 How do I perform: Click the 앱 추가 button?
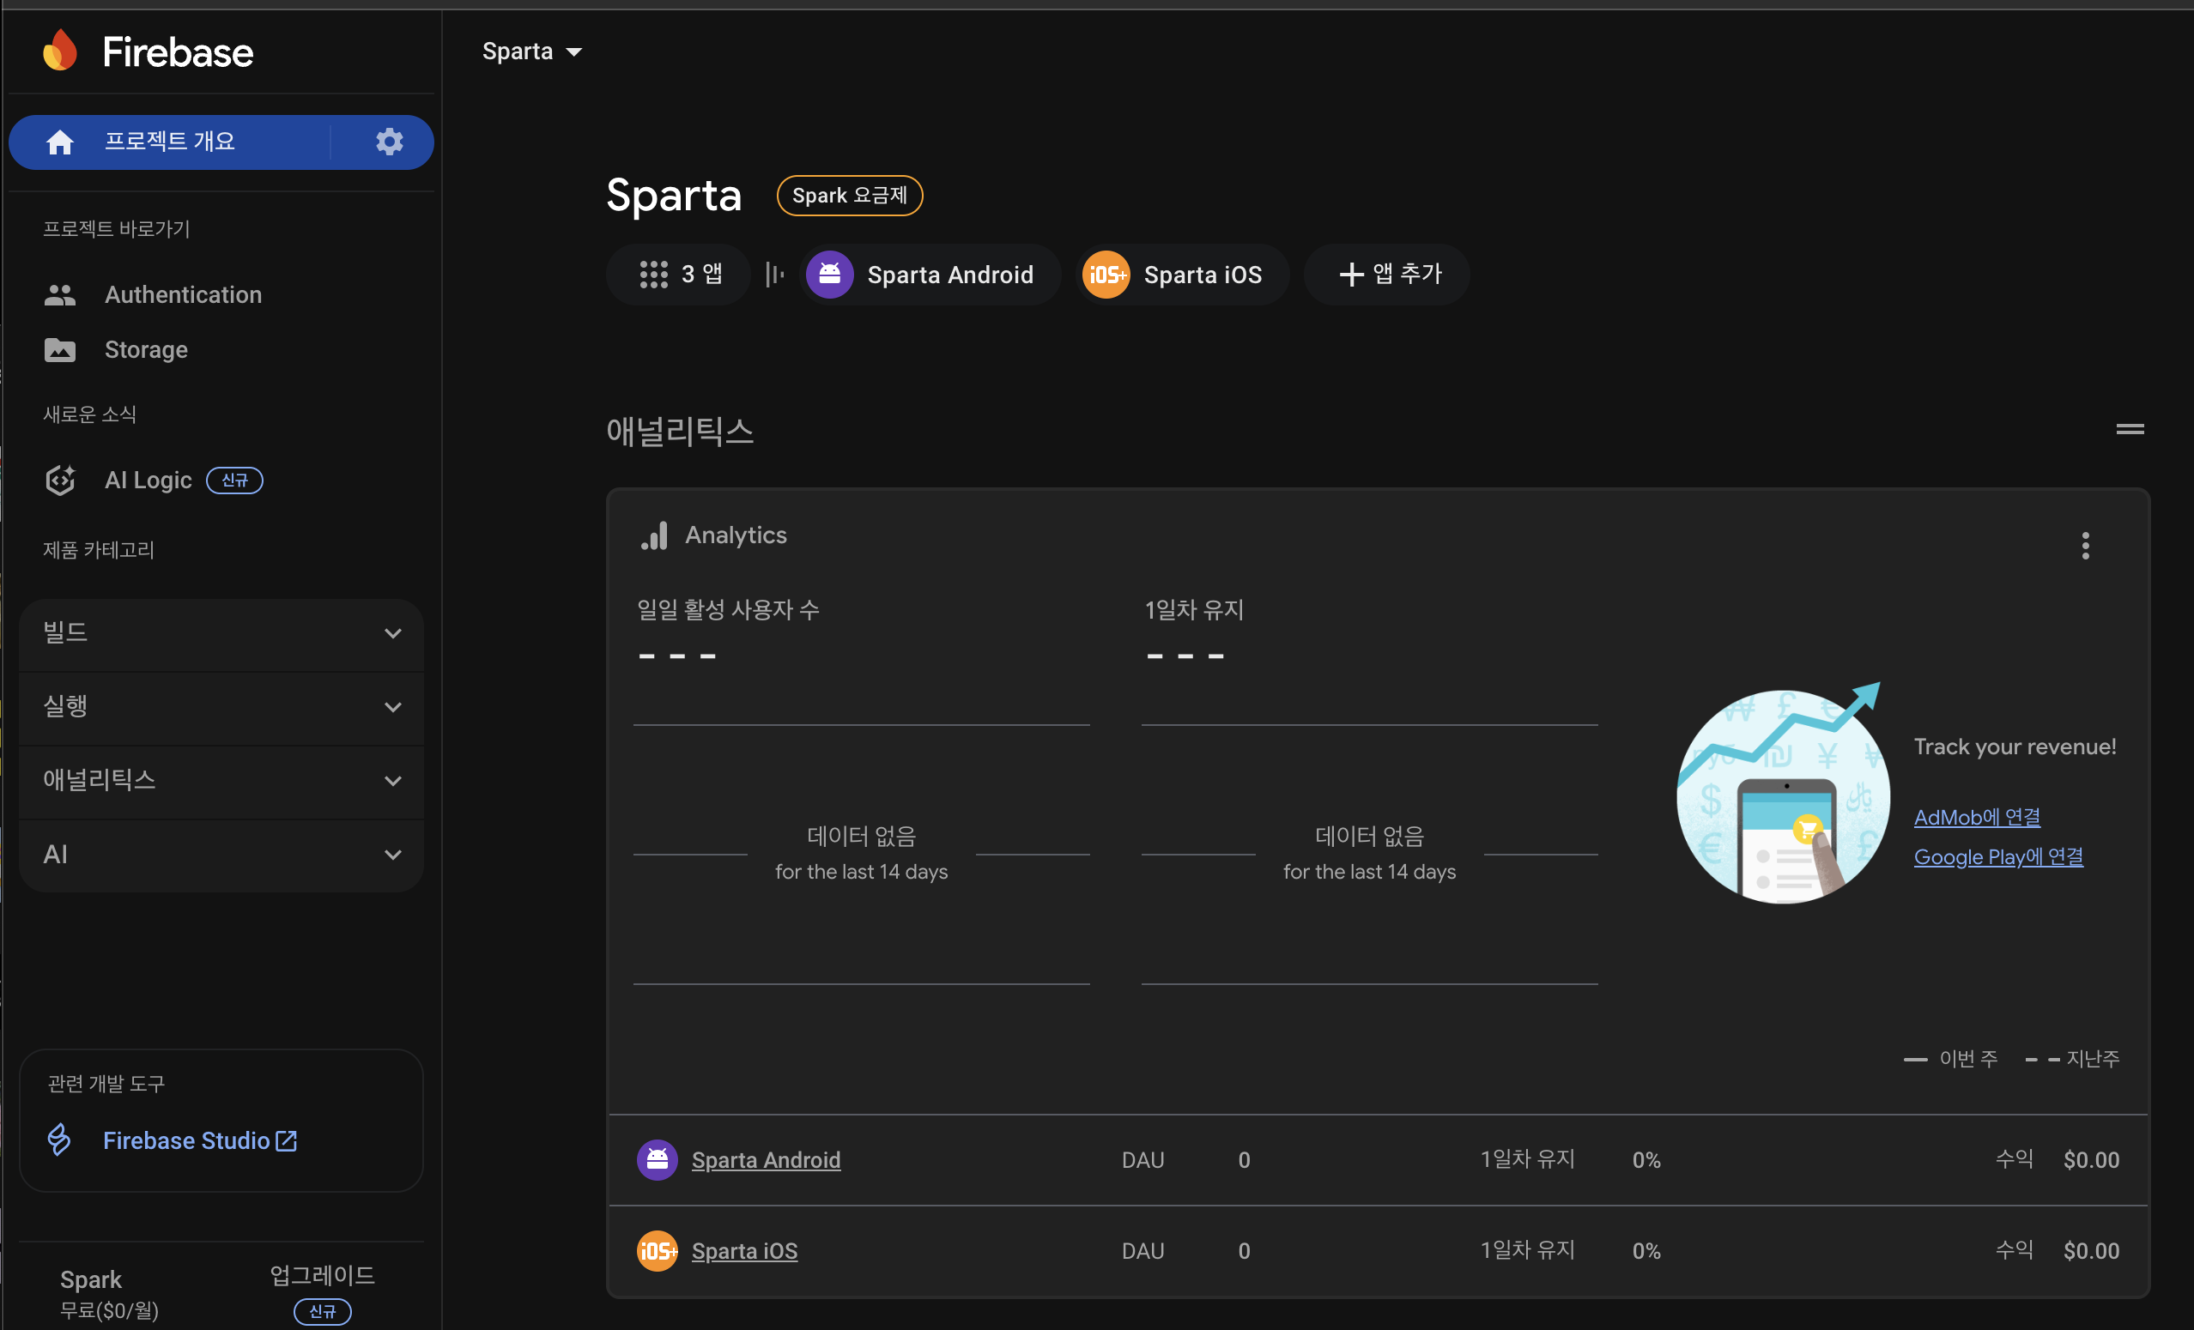pyautogui.click(x=1387, y=275)
